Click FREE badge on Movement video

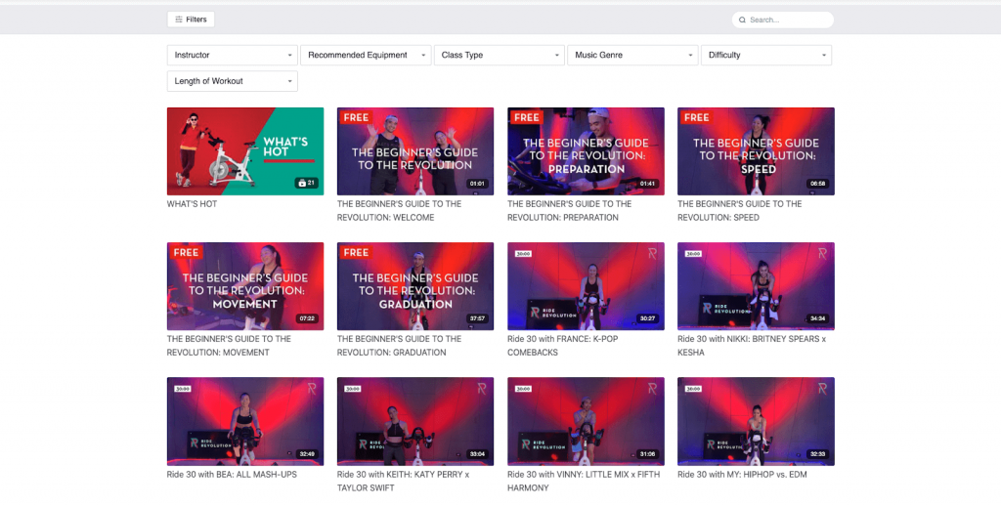point(186,253)
